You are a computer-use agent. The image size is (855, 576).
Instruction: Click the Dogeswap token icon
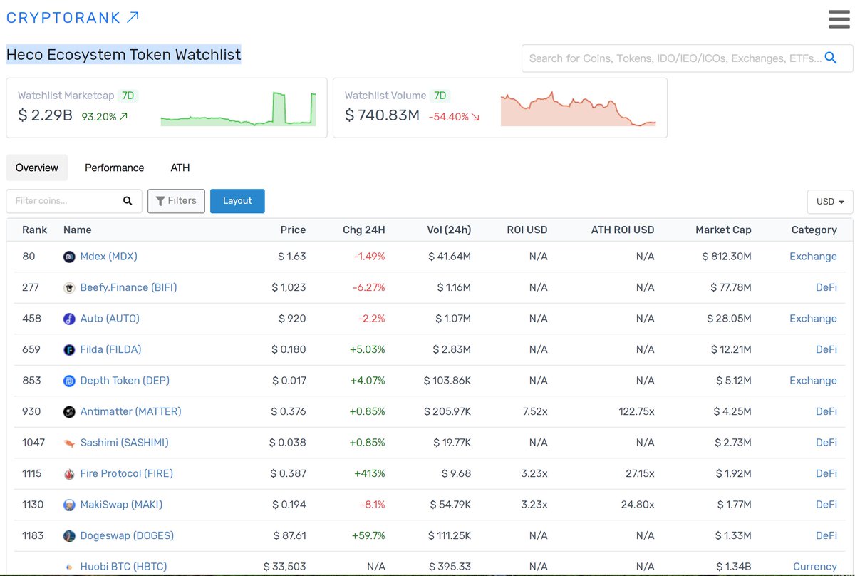(x=69, y=535)
